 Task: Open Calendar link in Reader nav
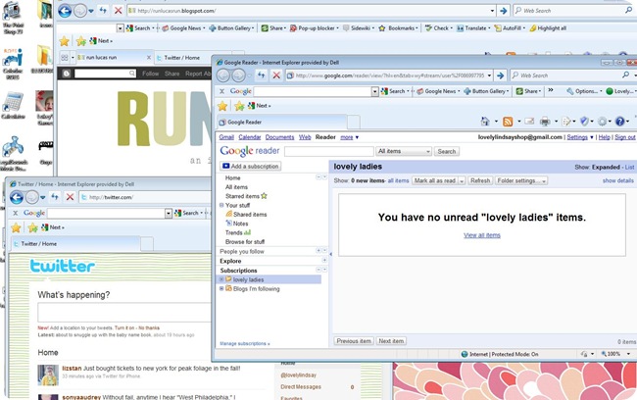point(250,137)
